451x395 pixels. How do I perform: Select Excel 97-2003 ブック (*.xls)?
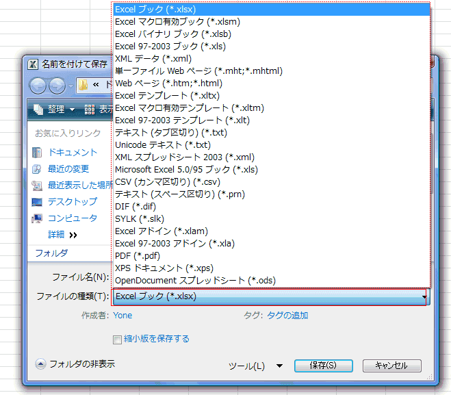click(x=270, y=47)
